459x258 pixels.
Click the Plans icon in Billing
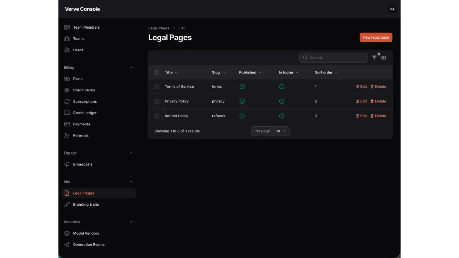tap(67, 79)
